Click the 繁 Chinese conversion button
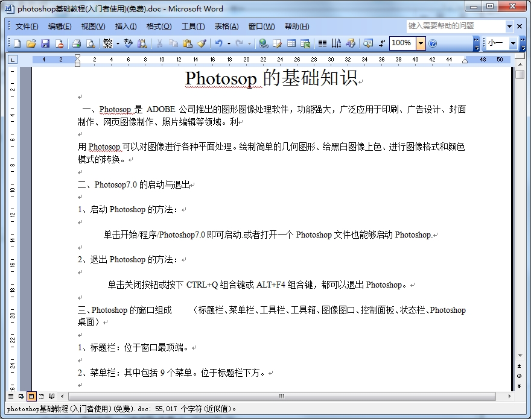Image resolution: width=531 pixels, height=419 pixels. [107, 43]
